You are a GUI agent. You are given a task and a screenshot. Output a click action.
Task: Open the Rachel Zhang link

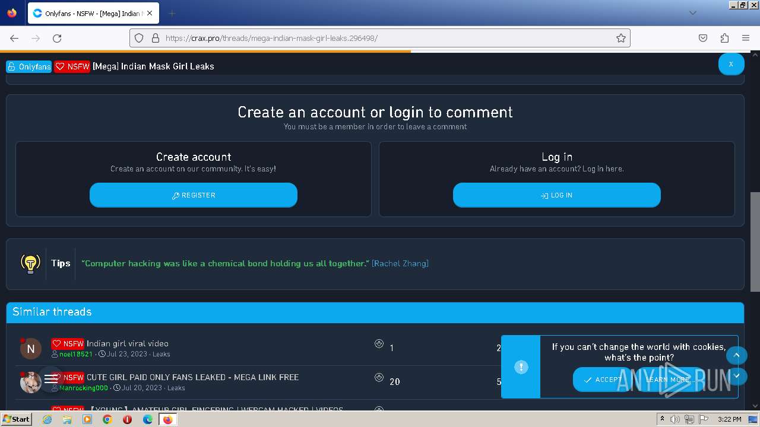tap(400, 263)
